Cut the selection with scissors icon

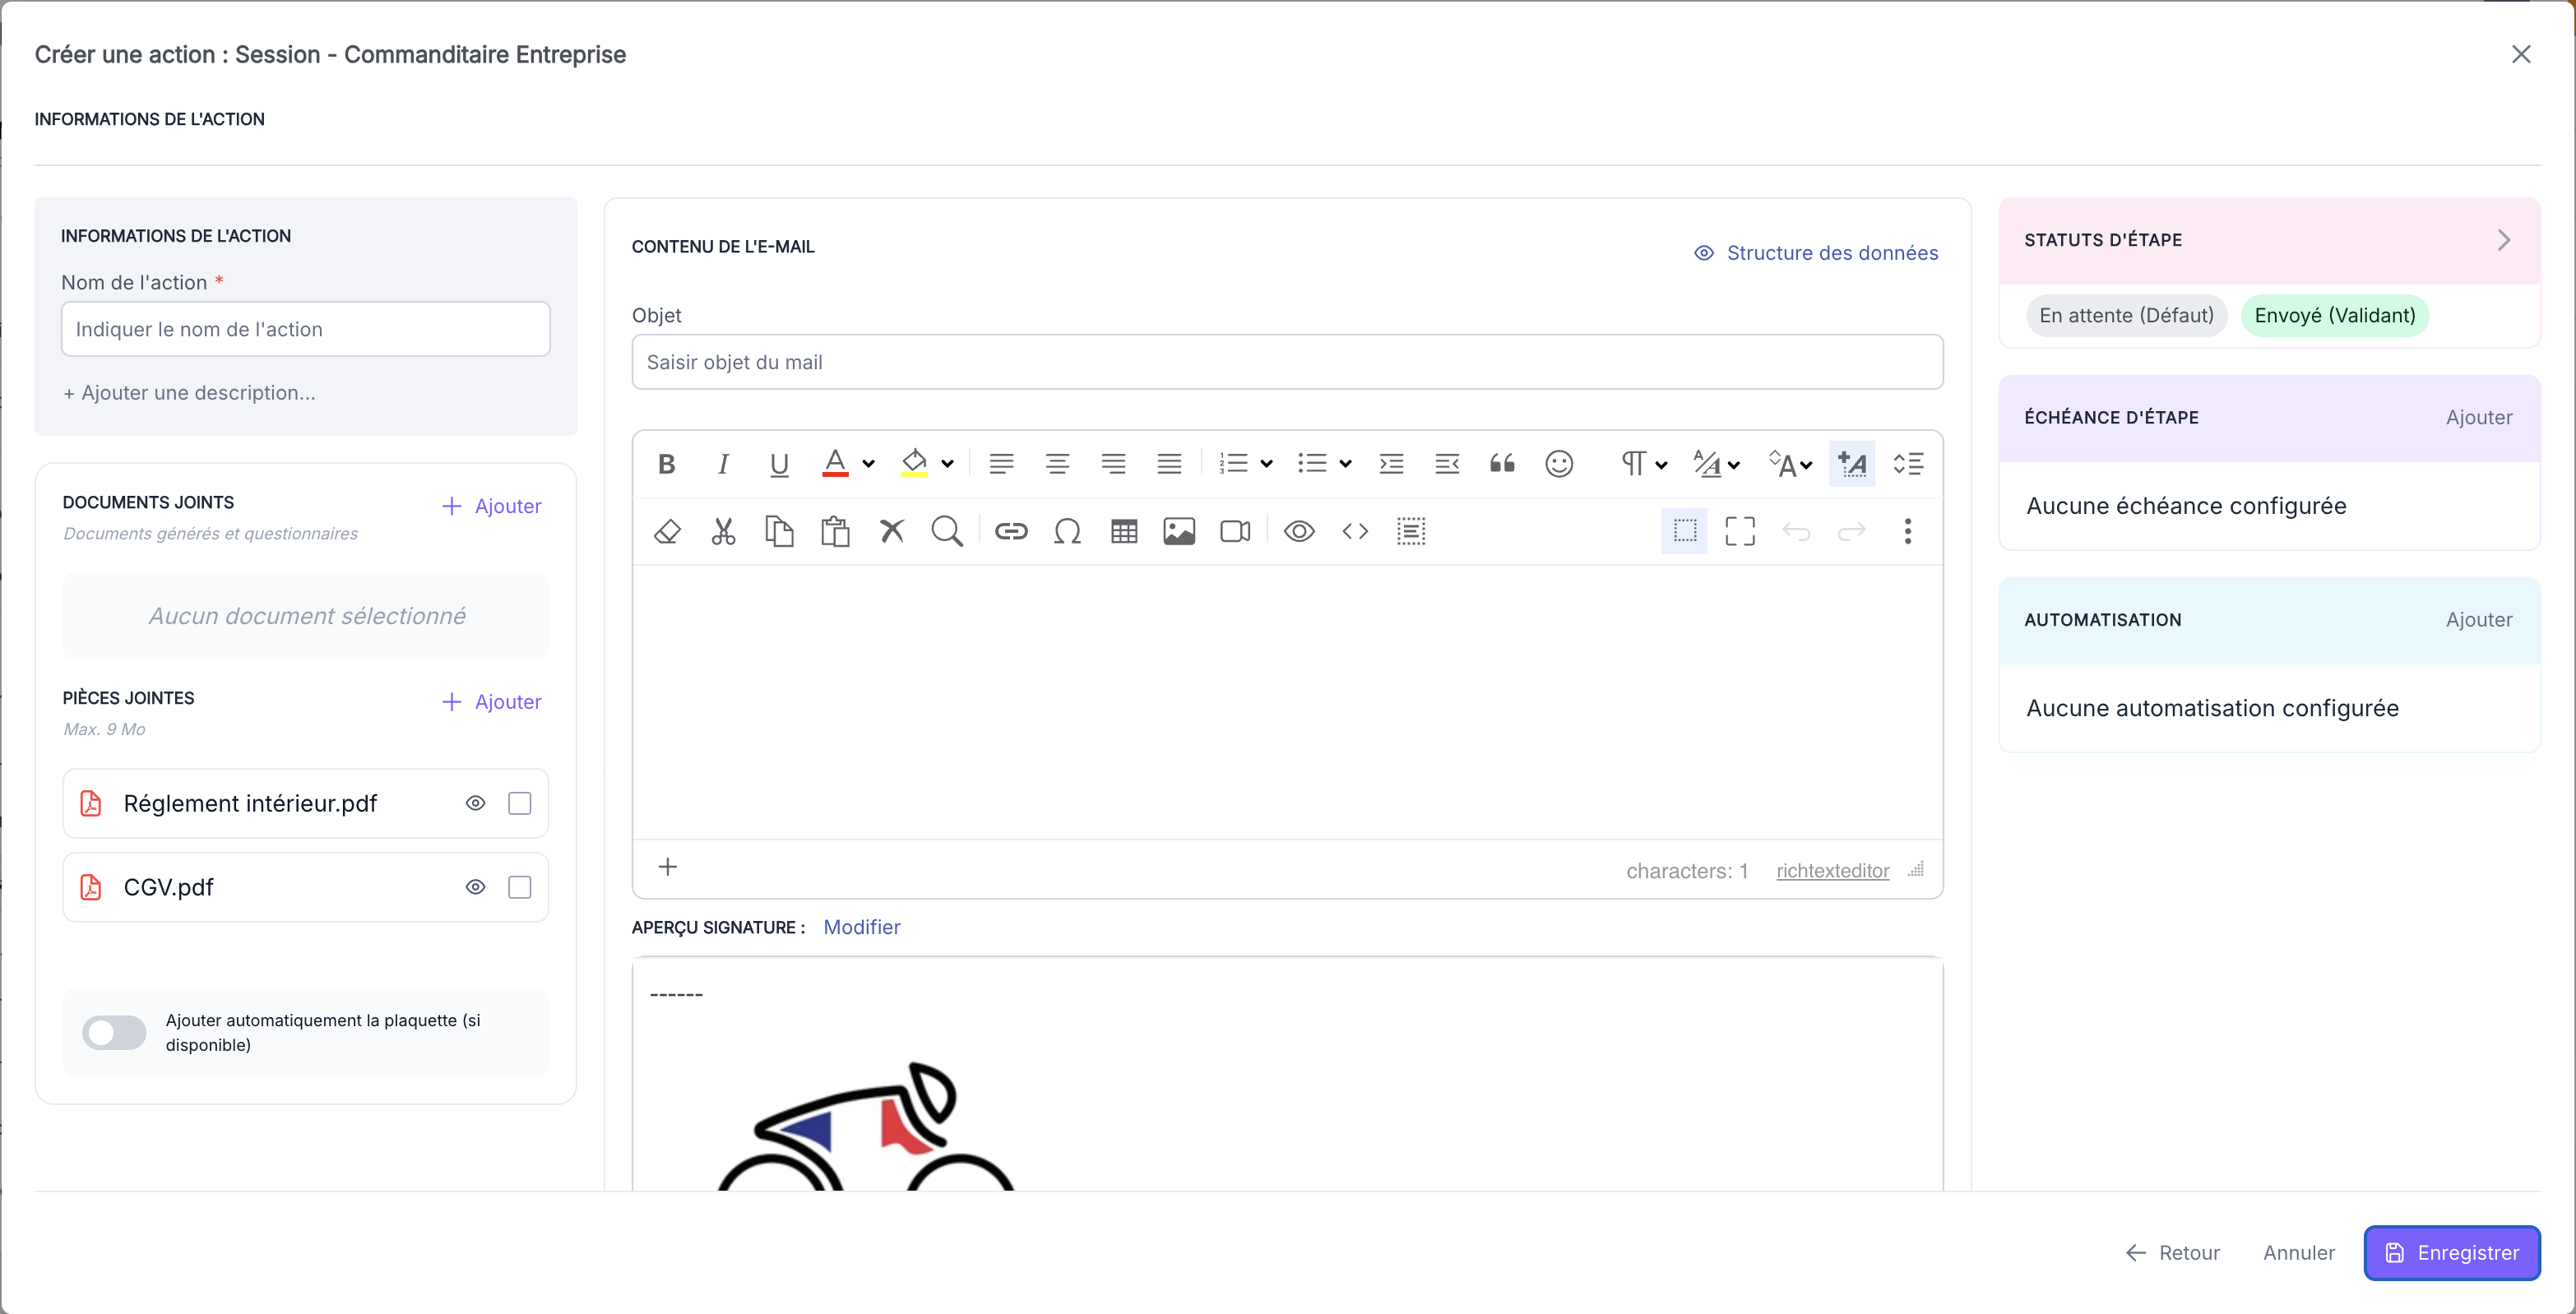(x=723, y=531)
